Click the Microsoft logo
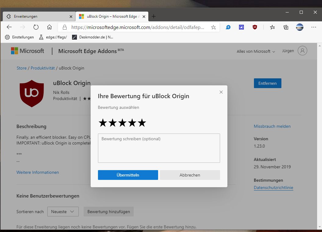Screen dimensions: 322x232 click(x=27, y=51)
